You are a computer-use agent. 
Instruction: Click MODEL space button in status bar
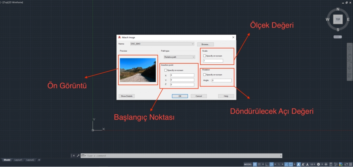[248, 164]
